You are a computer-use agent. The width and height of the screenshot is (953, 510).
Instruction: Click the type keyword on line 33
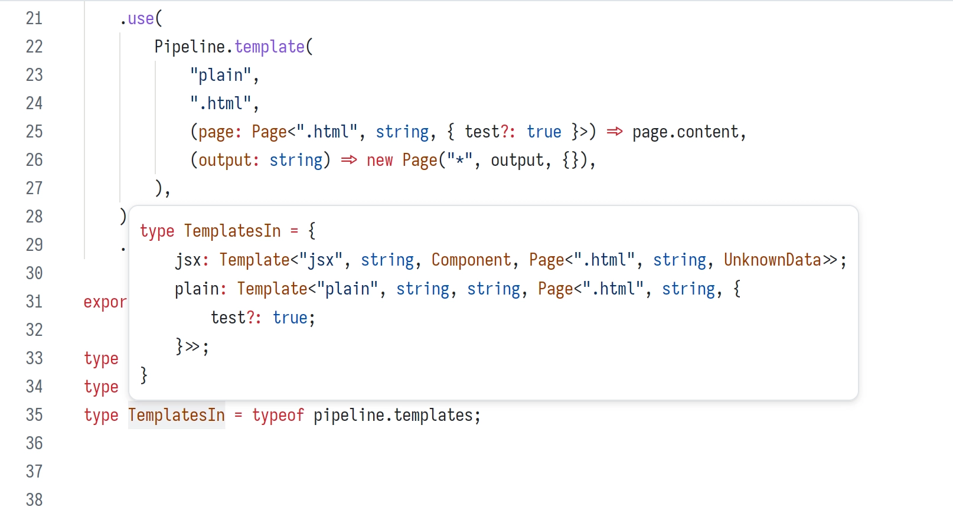click(x=102, y=358)
